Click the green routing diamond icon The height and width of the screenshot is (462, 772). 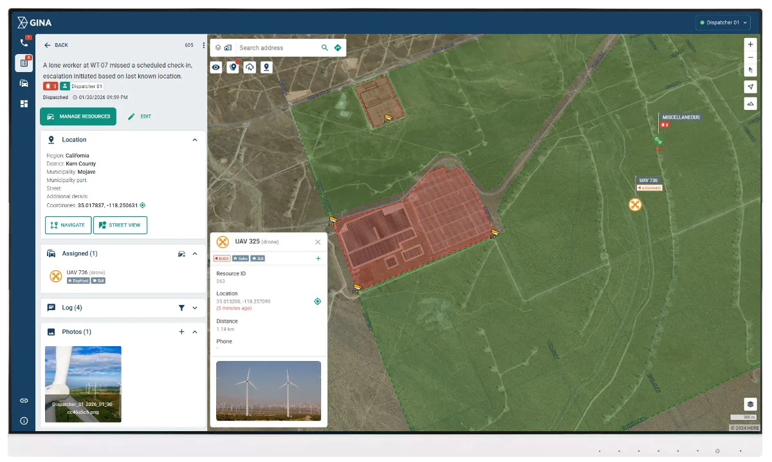[338, 47]
